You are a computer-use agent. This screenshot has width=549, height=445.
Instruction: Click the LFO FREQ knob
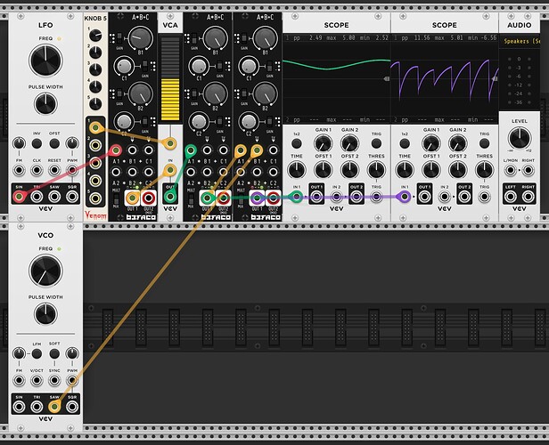44,61
